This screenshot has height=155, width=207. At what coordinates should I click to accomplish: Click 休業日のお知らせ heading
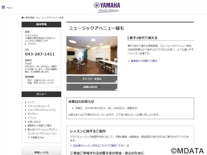point(81,102)
